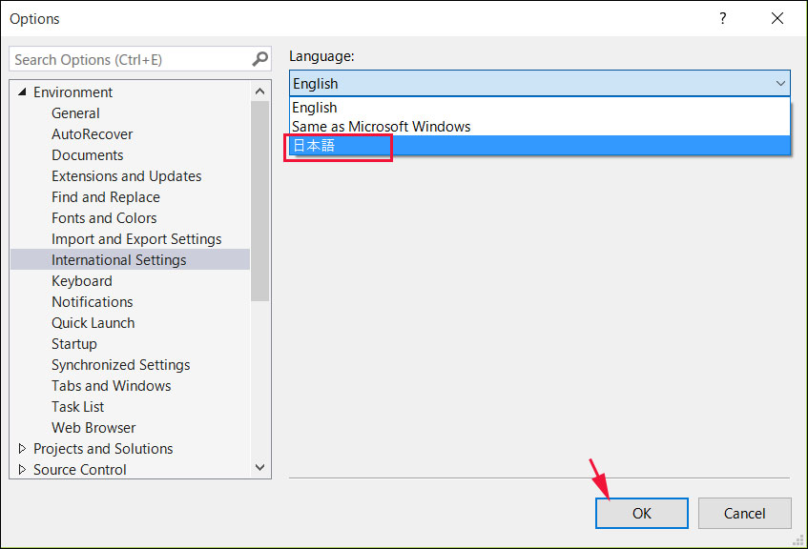The width and height of the screenshot is (808, 549).
Task: Open the Tabs and Windows page
Action: click(x=112, y=386)
